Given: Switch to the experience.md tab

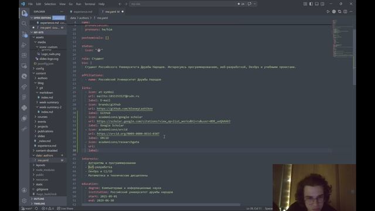Looking at the screenshot, I should pyautogui.click(x=83, y=12).
